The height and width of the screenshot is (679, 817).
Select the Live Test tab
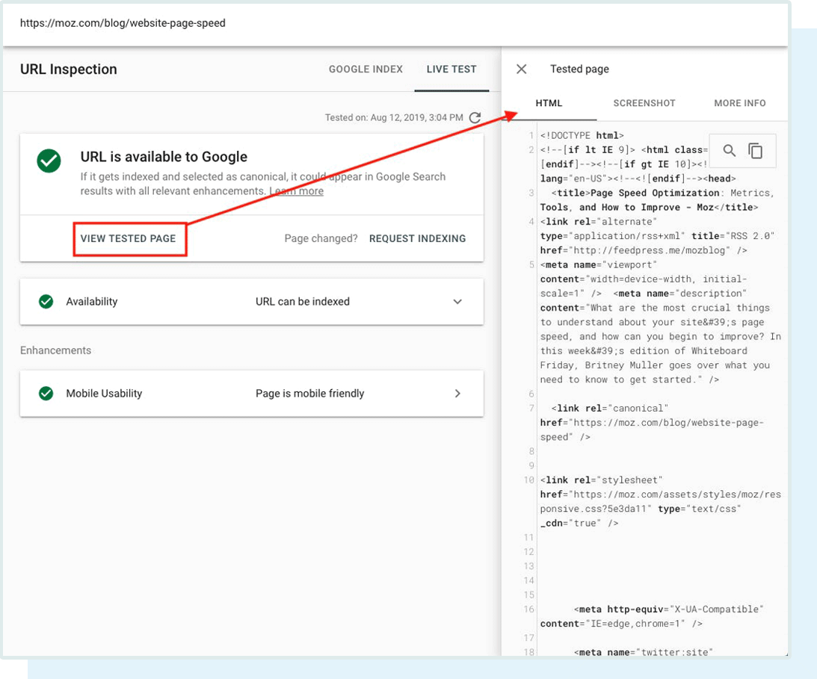click(451, 69)
